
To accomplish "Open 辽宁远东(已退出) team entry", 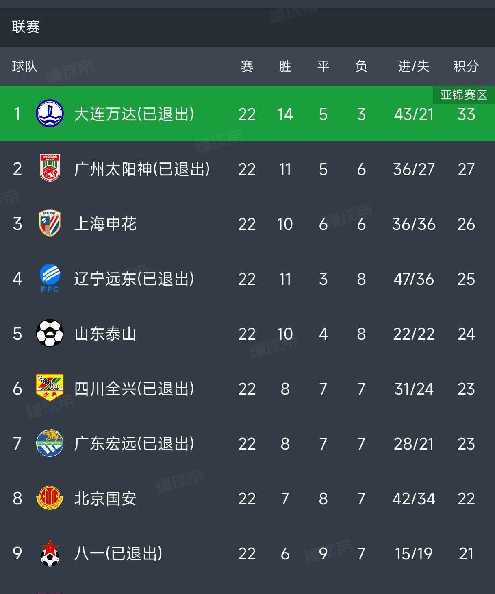I will 134,279.
